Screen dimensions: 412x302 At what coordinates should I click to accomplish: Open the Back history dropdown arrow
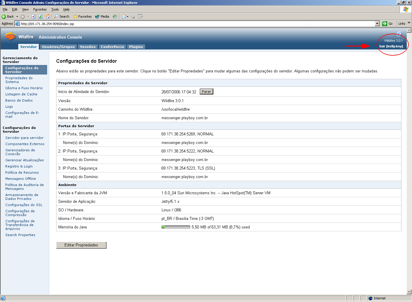click(x=17, y=16)
